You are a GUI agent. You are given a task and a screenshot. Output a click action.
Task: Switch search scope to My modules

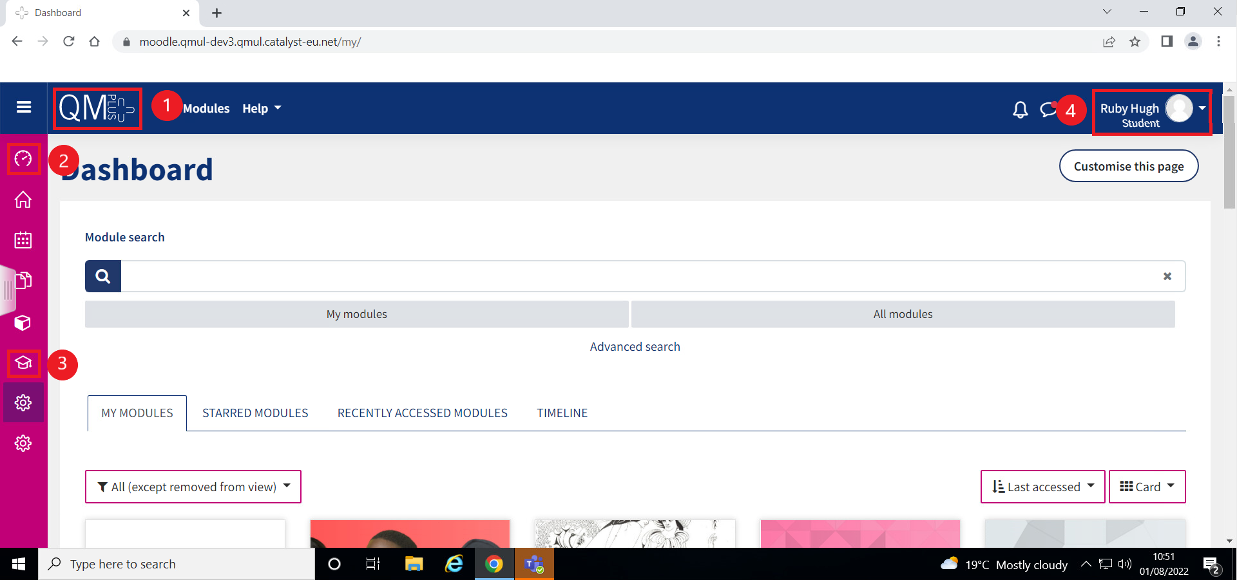coord(356,313)
